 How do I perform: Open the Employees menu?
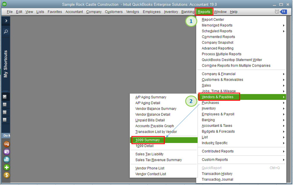tap(151, 12)
